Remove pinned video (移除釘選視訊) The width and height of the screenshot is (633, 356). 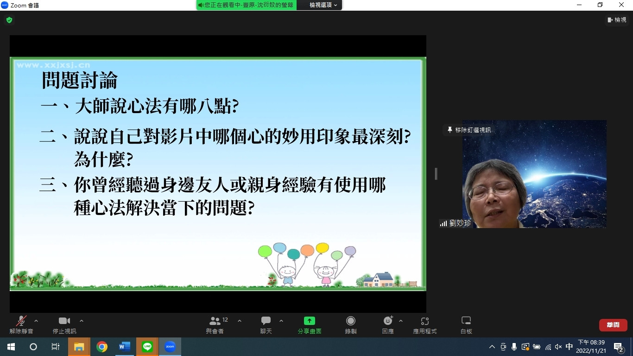(x=469, y=130)
